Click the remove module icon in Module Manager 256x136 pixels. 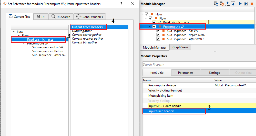(222, 3)
